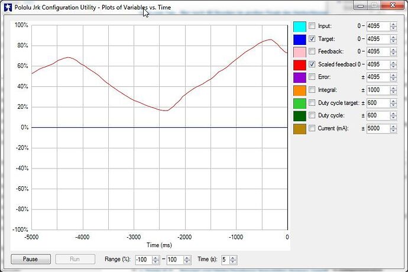Viewport: 408px width, 272px height.
Task: Click the purple Error color swatch
Action: 300,77
